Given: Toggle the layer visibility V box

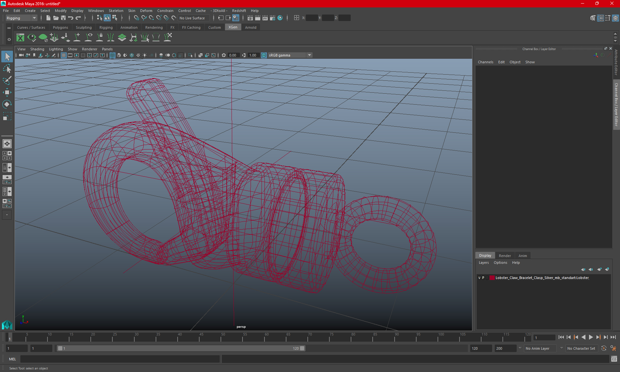Looking at the screenshot, I should click(479, 278).
